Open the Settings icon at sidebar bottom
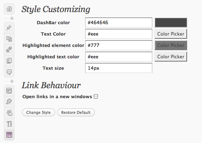202x143 pixels. click(9, 134)
